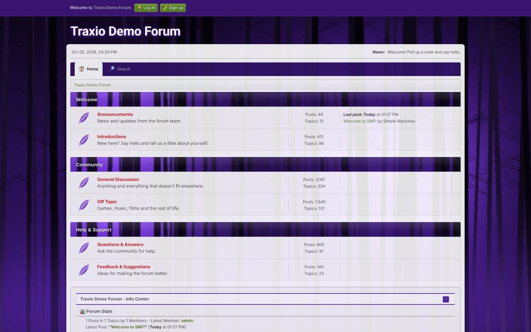Screen dimensions: 531x332
Task: Open "Welcome to SMF!" latest post in stats
Action: pyautogui.click(x=128, y=327)
